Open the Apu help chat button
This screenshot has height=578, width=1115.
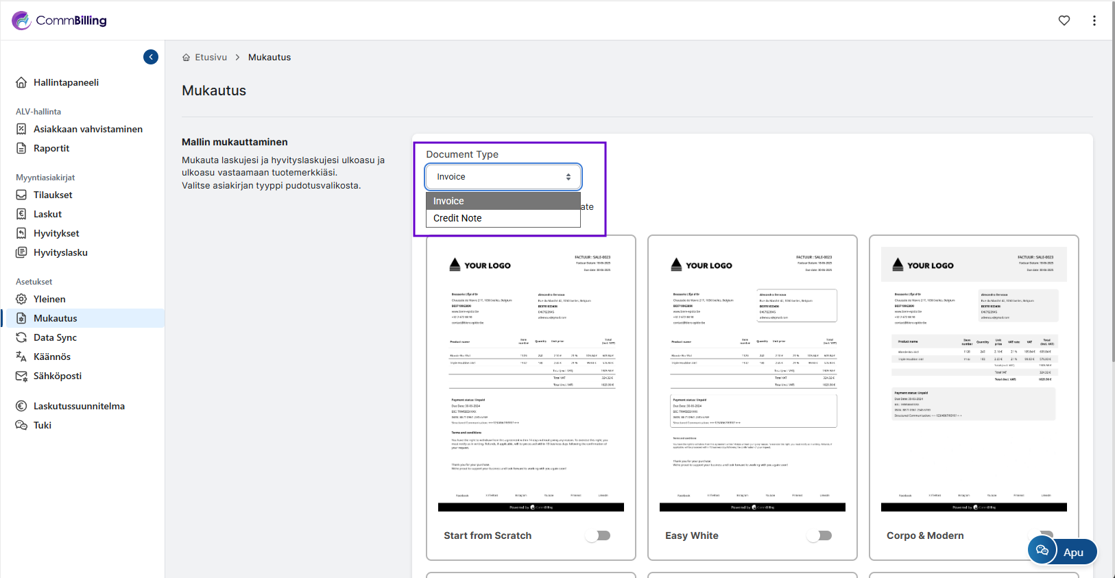pos(1062,551)
